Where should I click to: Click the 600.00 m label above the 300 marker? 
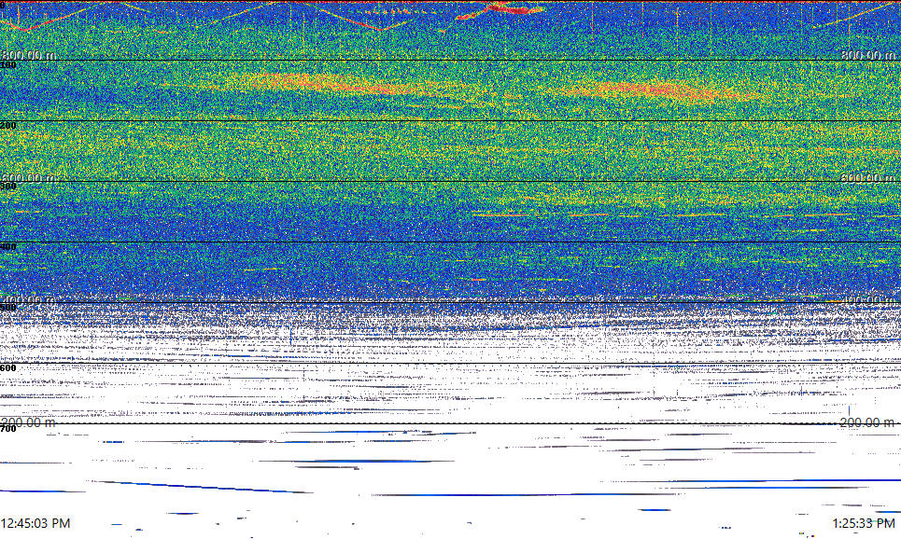(29, 178)
